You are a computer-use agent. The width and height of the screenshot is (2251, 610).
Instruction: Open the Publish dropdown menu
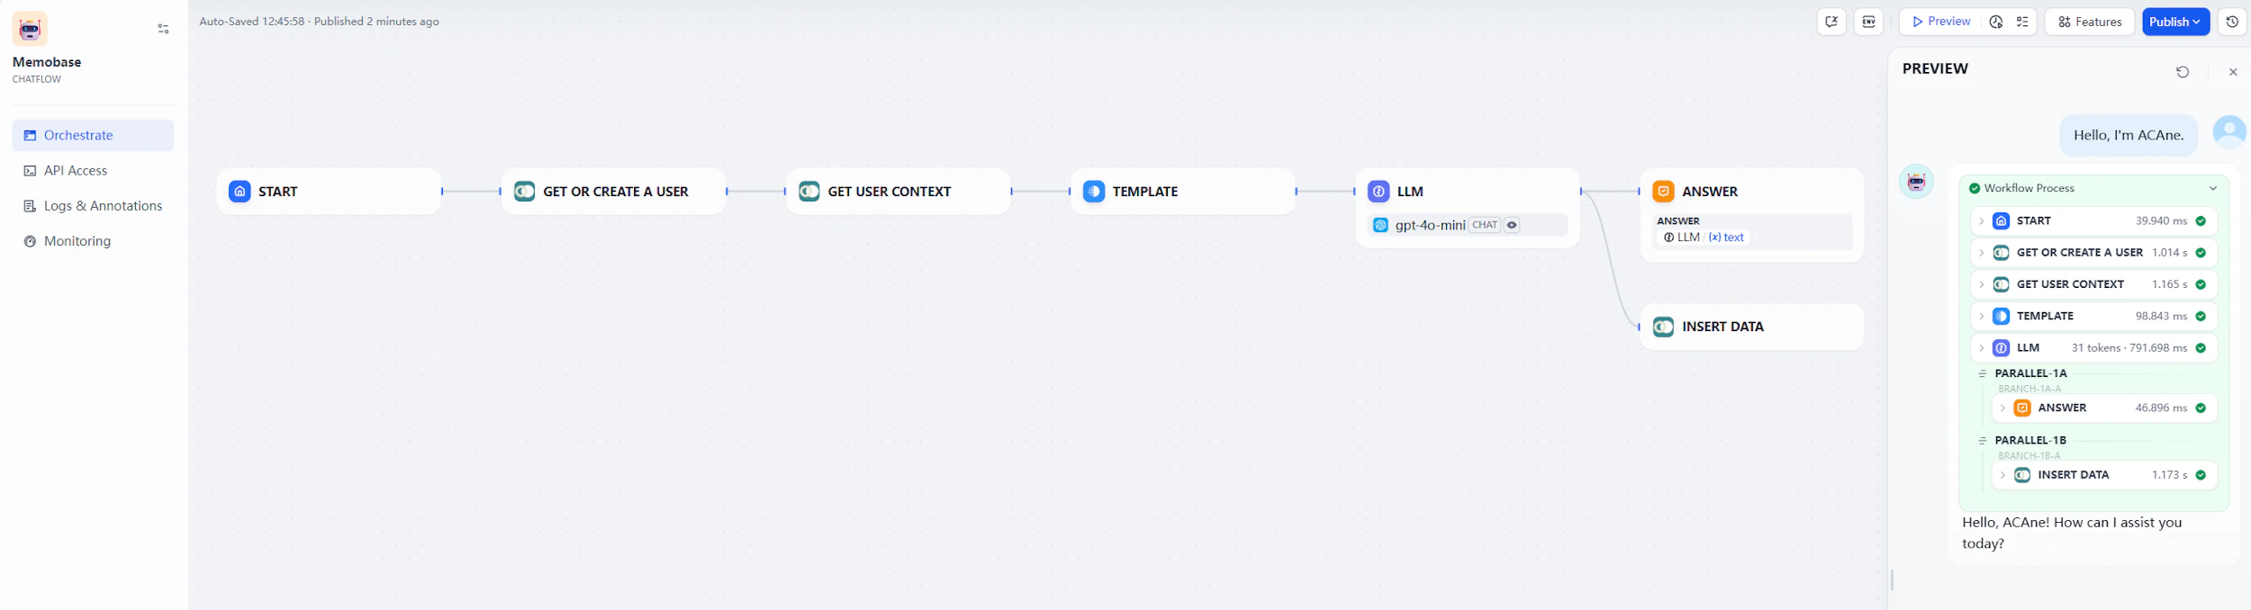coord(2176,22)
